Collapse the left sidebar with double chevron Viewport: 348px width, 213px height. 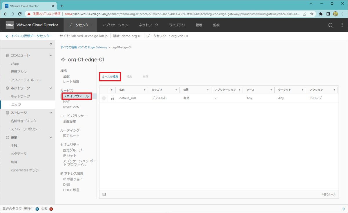(51, 44)
